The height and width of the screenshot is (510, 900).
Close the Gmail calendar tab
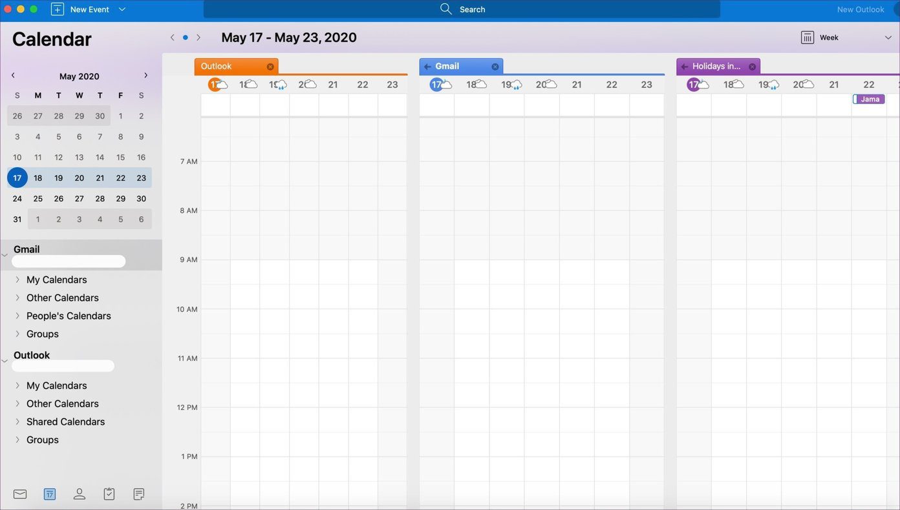(495, 66)
